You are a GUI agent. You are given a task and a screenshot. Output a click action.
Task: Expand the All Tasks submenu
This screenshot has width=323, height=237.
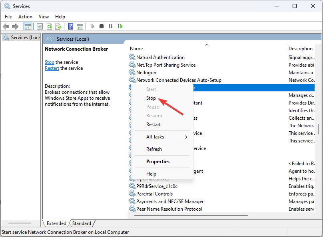click(x=162, y=137)
